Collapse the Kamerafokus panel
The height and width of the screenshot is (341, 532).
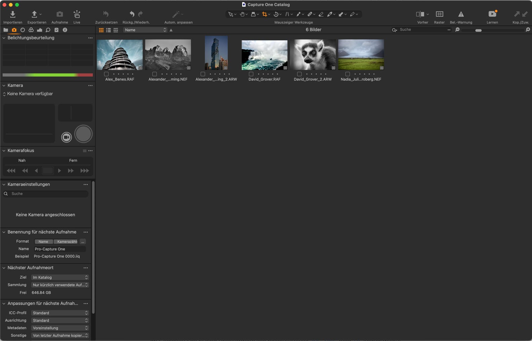click(4, 151)
